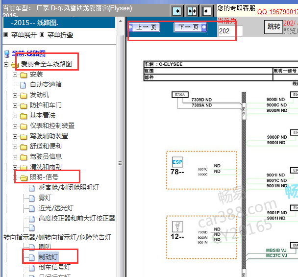
Task: Click the 防护和车门 folder icon
Action: tap(24, 106)
